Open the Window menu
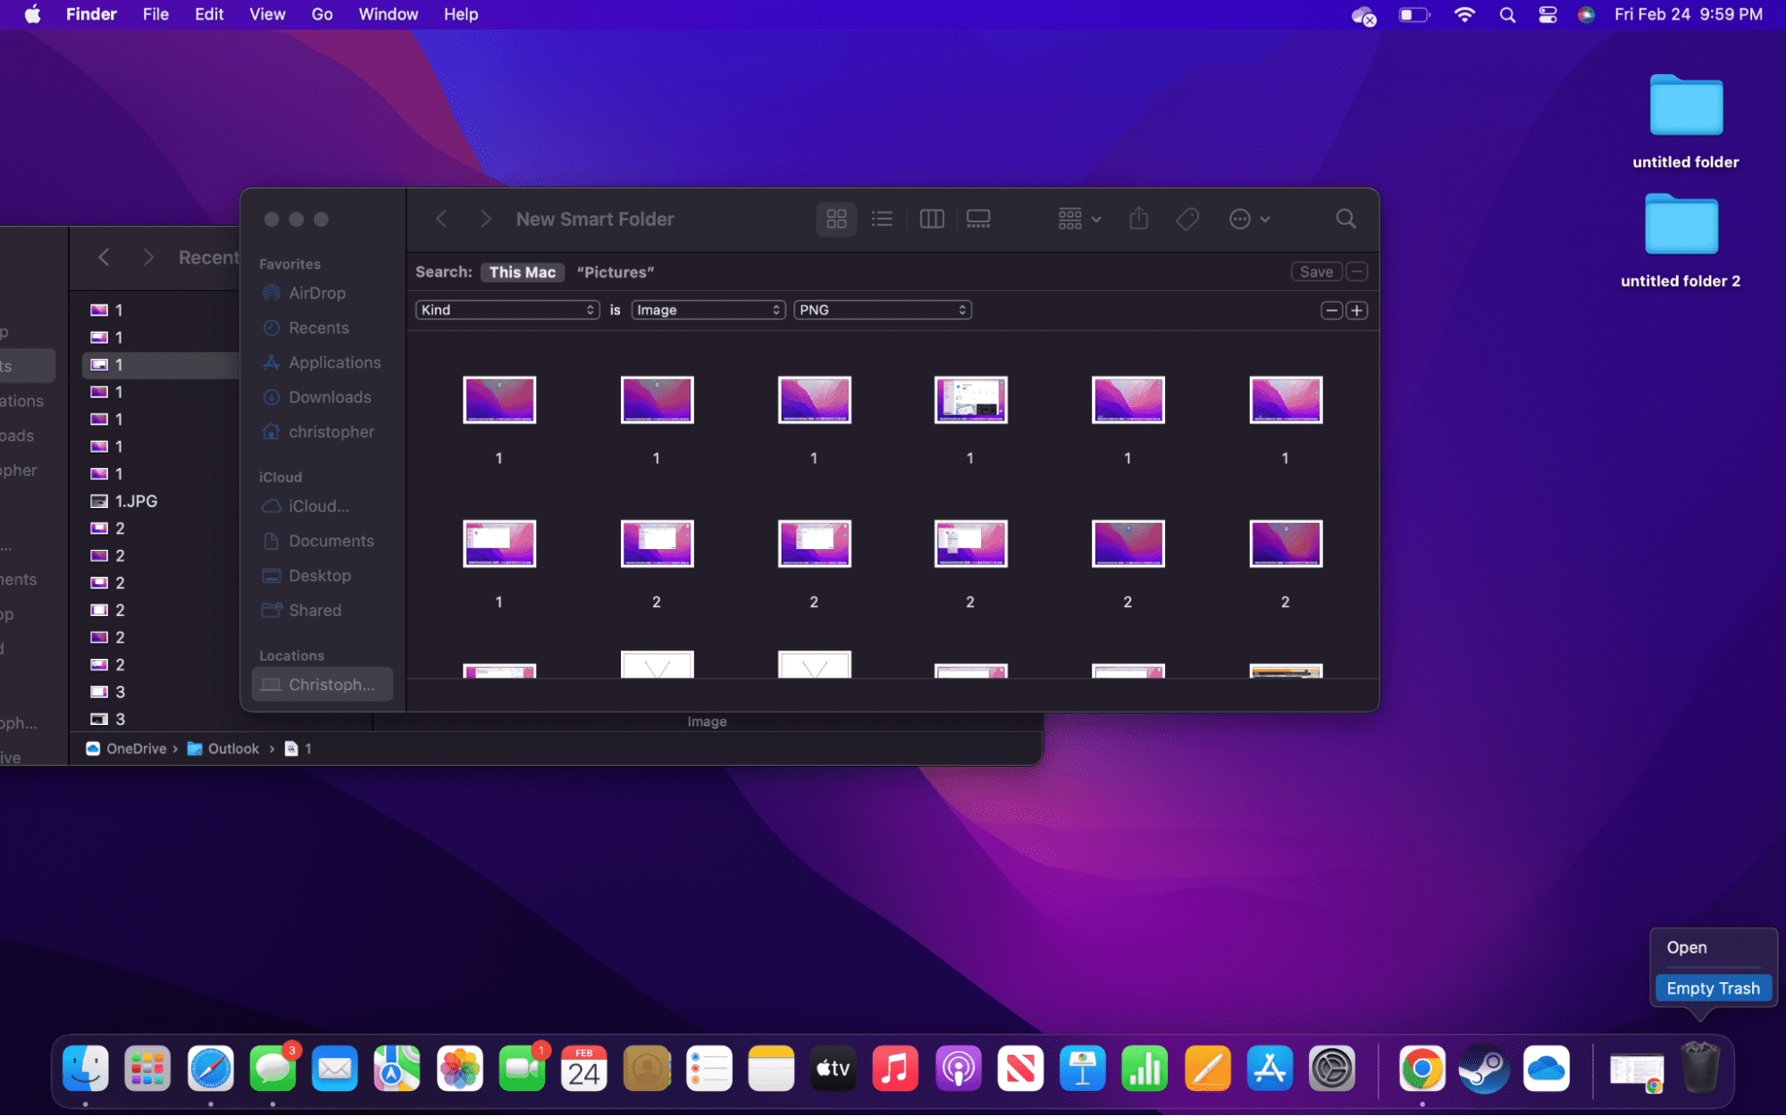1786x1116 pixels. tap(388, 14)
